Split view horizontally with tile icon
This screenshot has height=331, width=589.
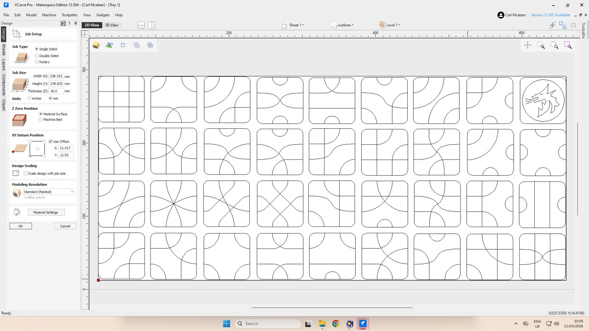coord(141,25)
